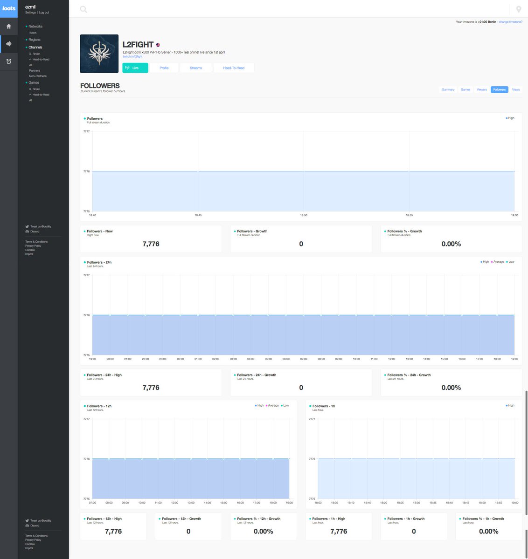
Task: Toggle Average series in Followers 12h chart
Action: pos(272,406)
